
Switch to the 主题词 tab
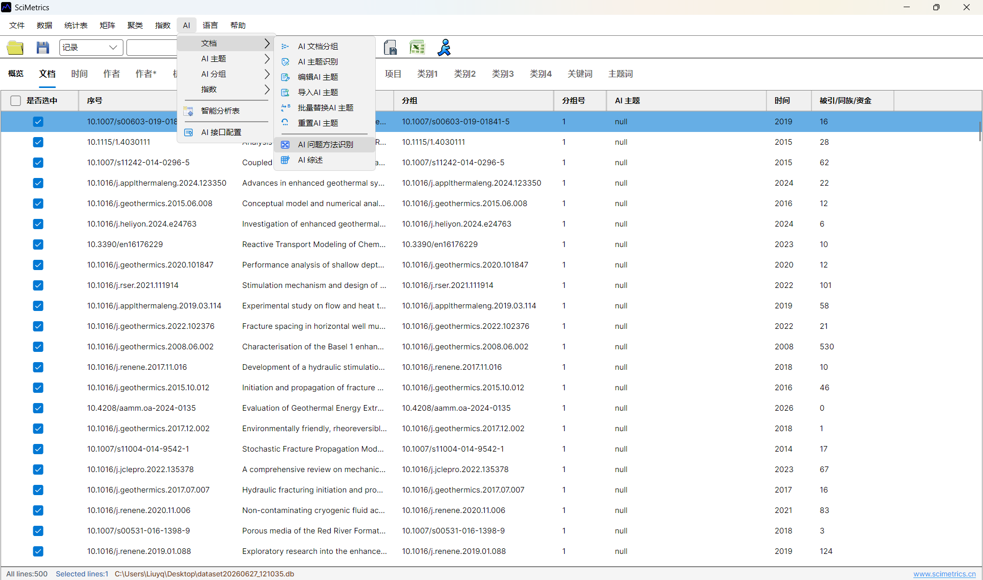tap(621, 74)
